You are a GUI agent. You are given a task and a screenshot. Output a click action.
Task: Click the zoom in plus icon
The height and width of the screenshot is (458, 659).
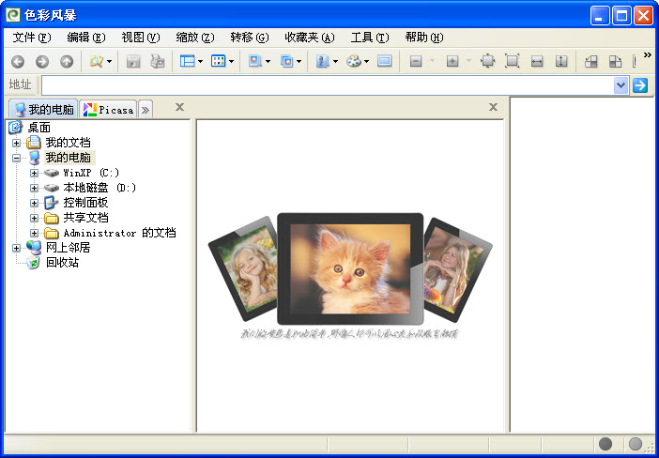click(452, 62)
